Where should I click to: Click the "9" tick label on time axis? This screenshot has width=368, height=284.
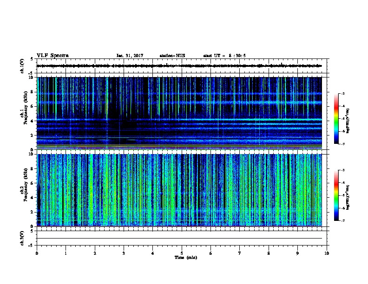pyautogui.click(x=297, y=253)
